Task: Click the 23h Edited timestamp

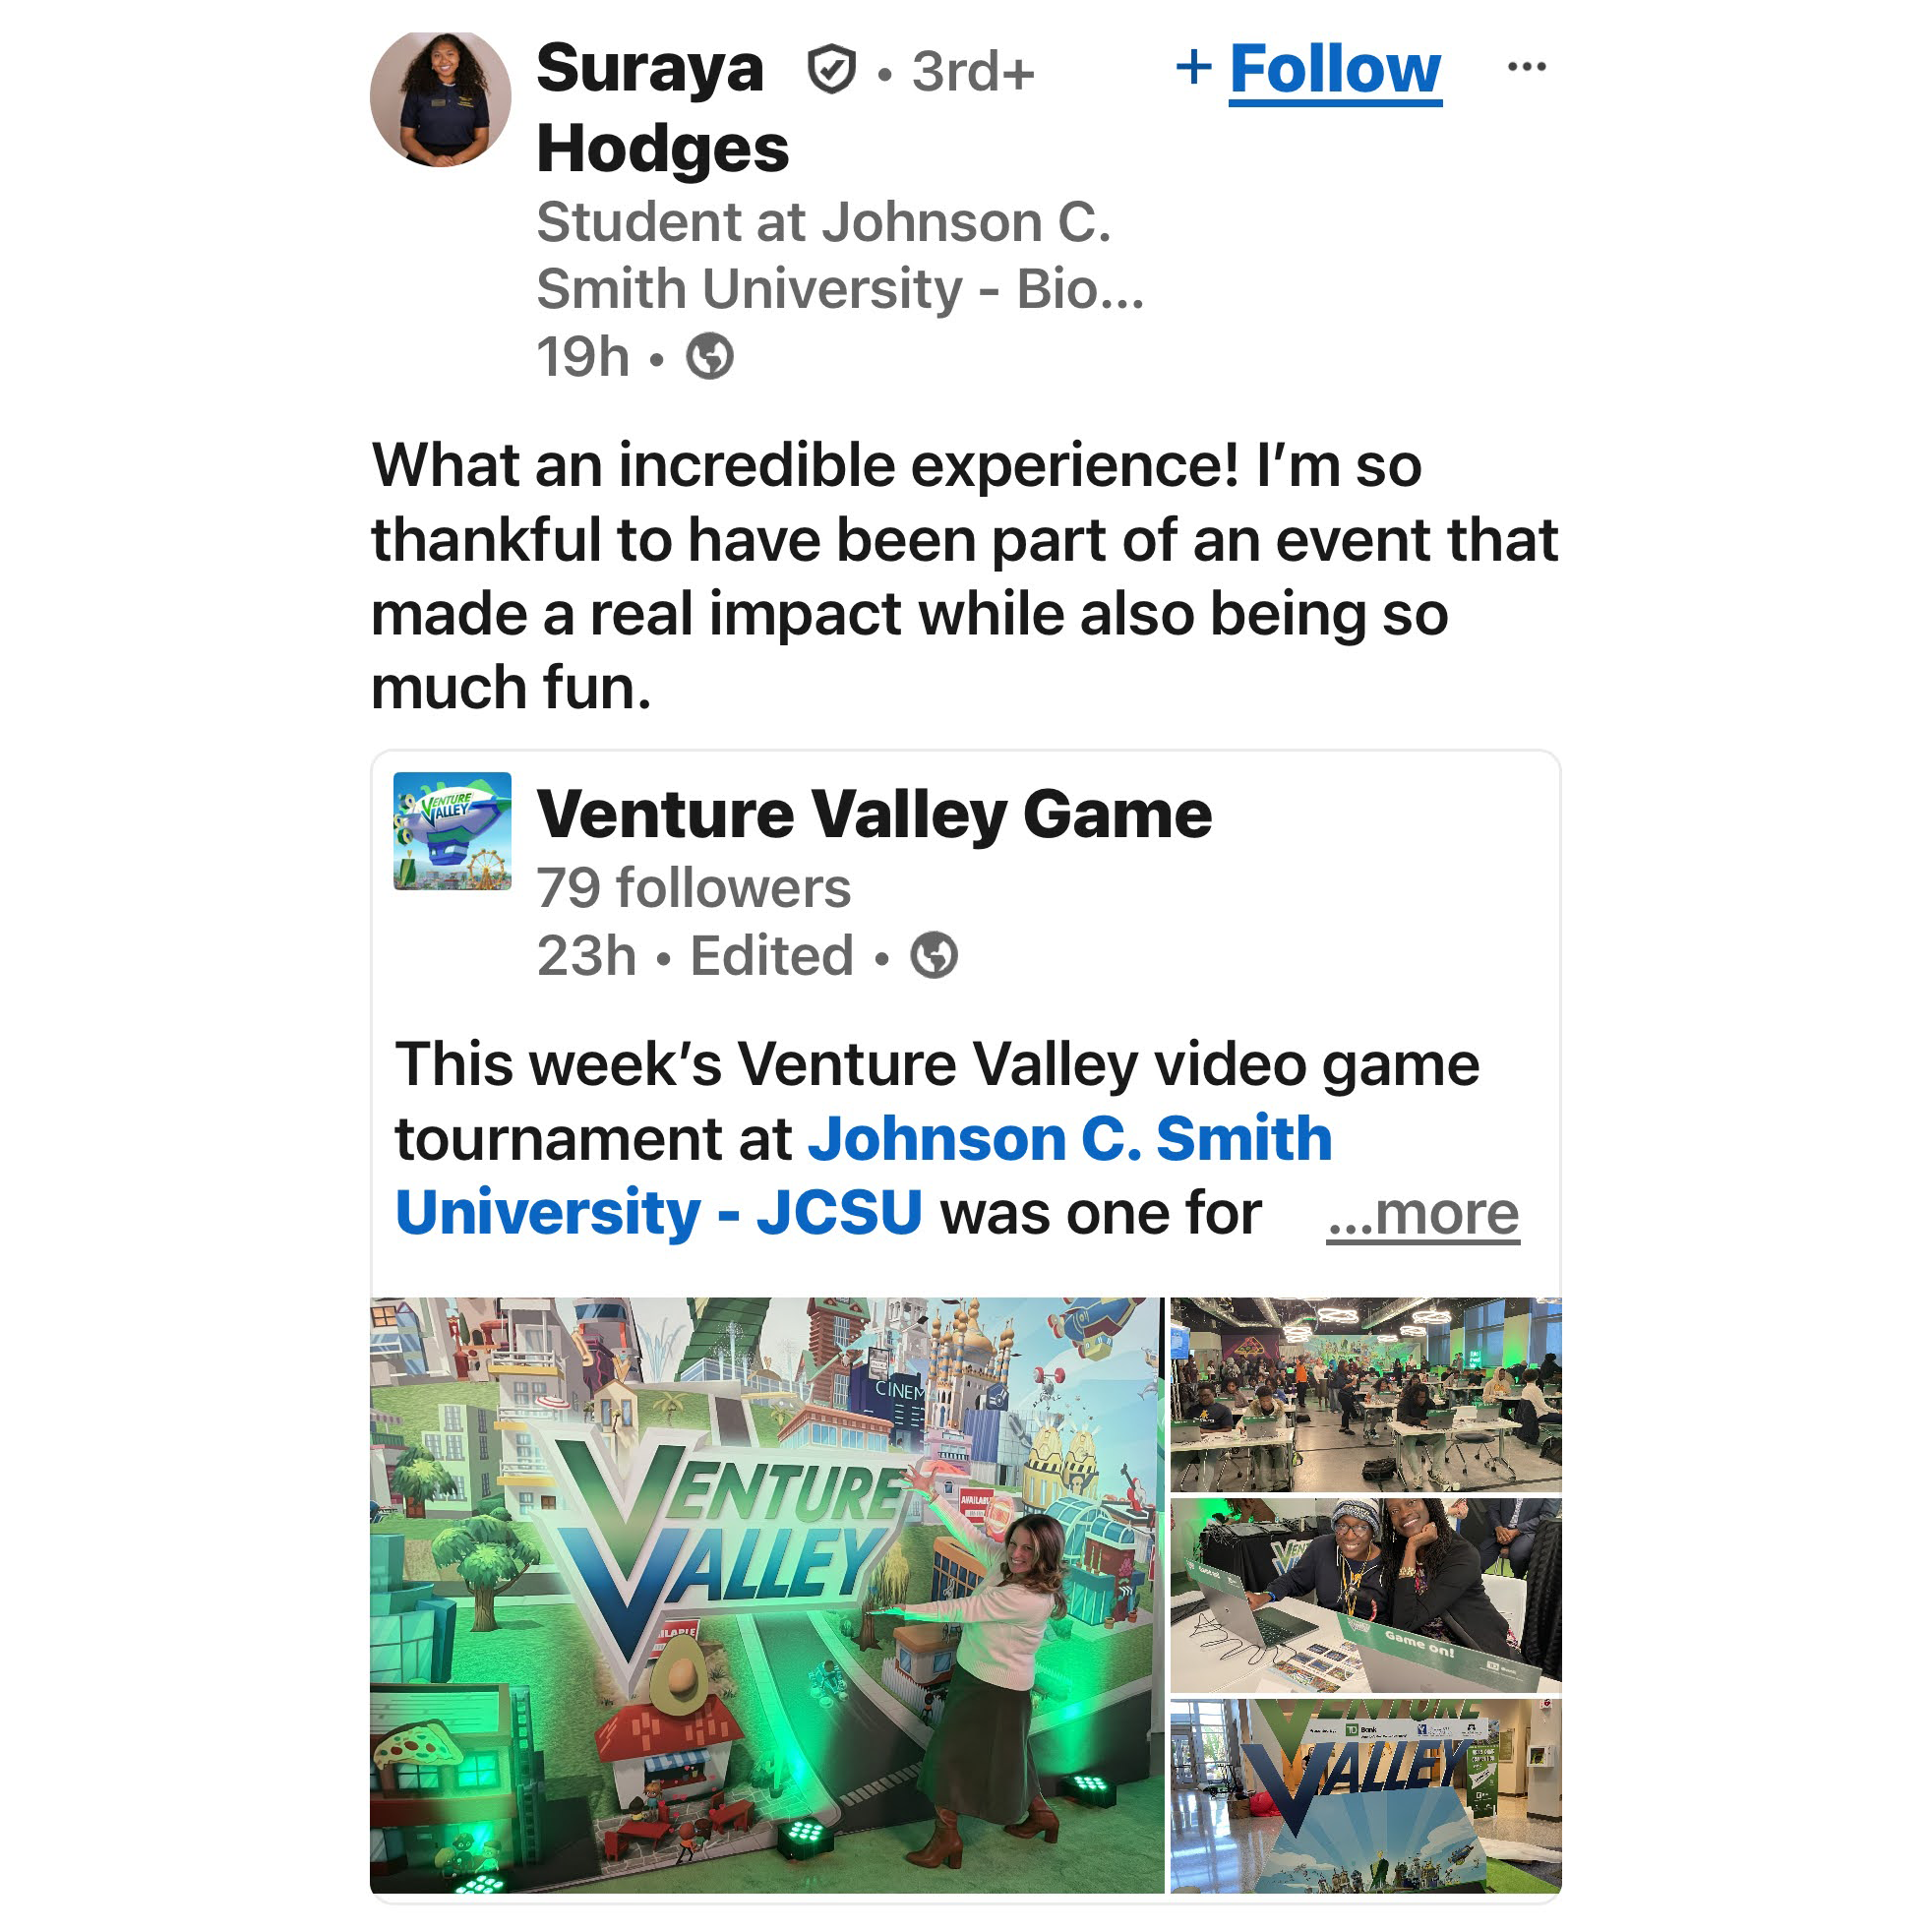Action: coord(695,956)
